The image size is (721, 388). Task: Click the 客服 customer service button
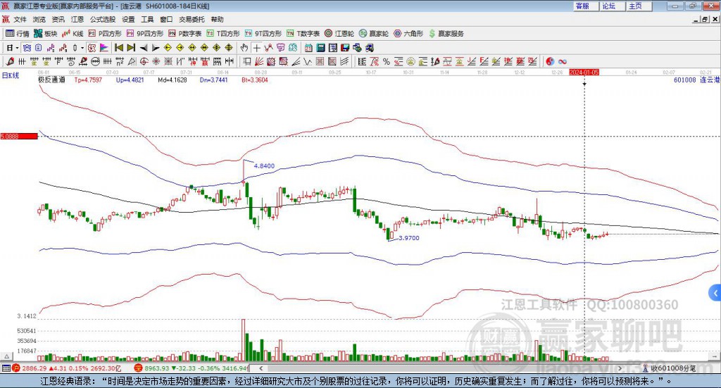point(586,6)
